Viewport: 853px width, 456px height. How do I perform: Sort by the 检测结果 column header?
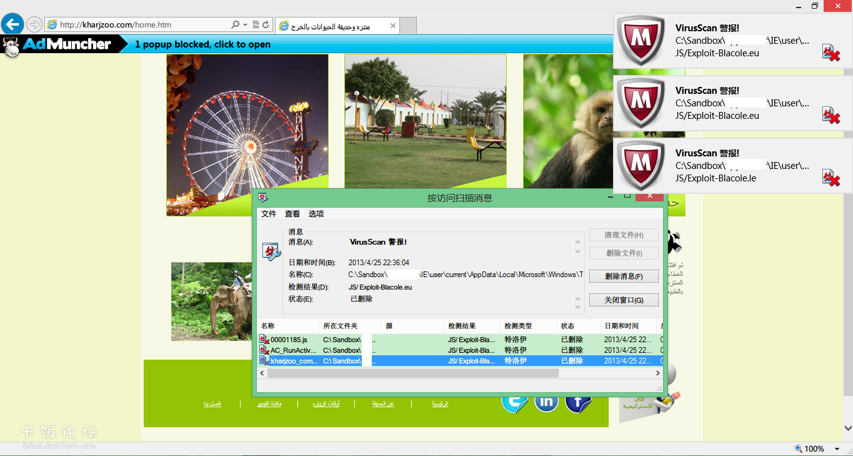click(x=472, y=326)
